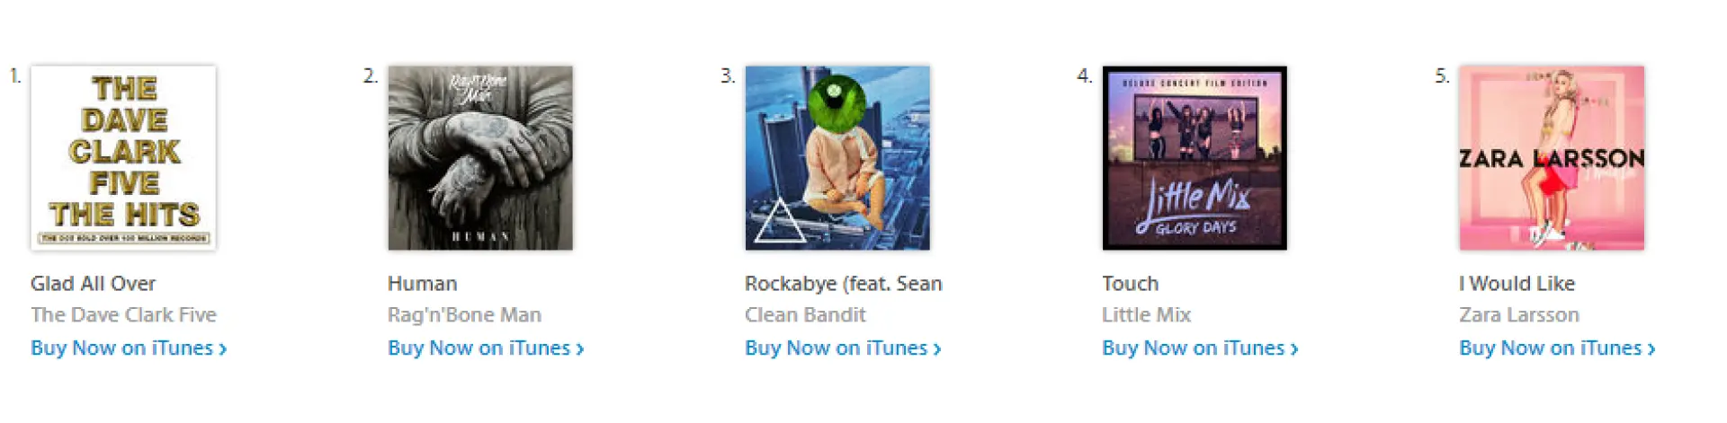The image size is (1727, 423).
Task: Buy Rockabye on iTunes
Action: [843, 348]
